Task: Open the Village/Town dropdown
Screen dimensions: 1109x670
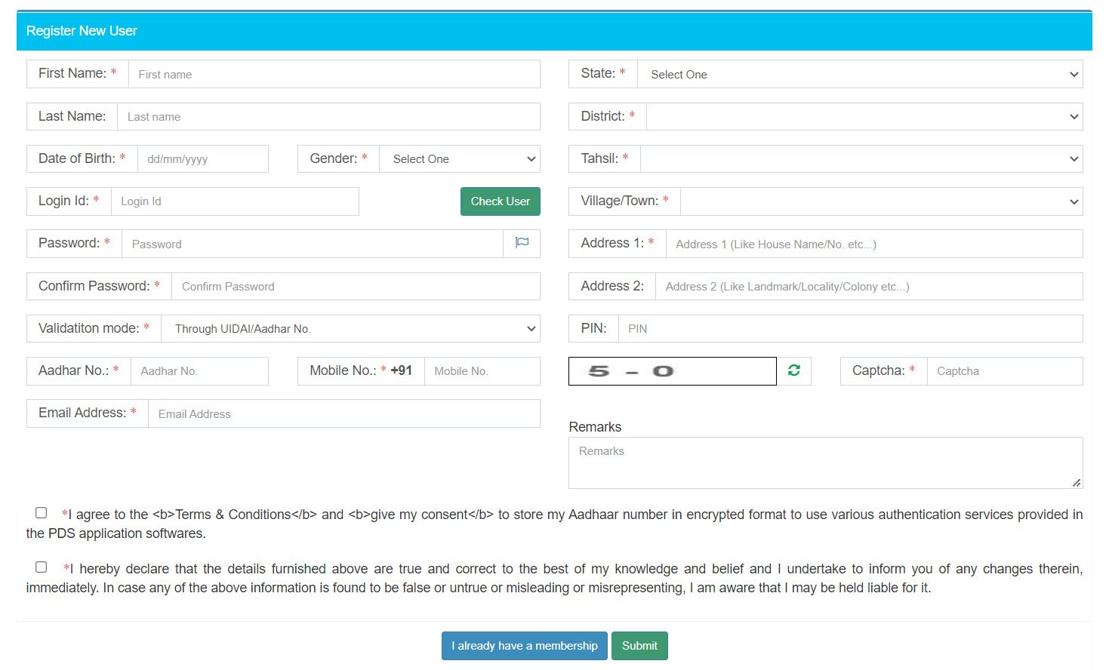Action: [879, 201]
